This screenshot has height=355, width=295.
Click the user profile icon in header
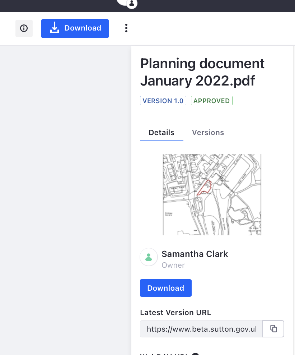[x=132, y=4]
